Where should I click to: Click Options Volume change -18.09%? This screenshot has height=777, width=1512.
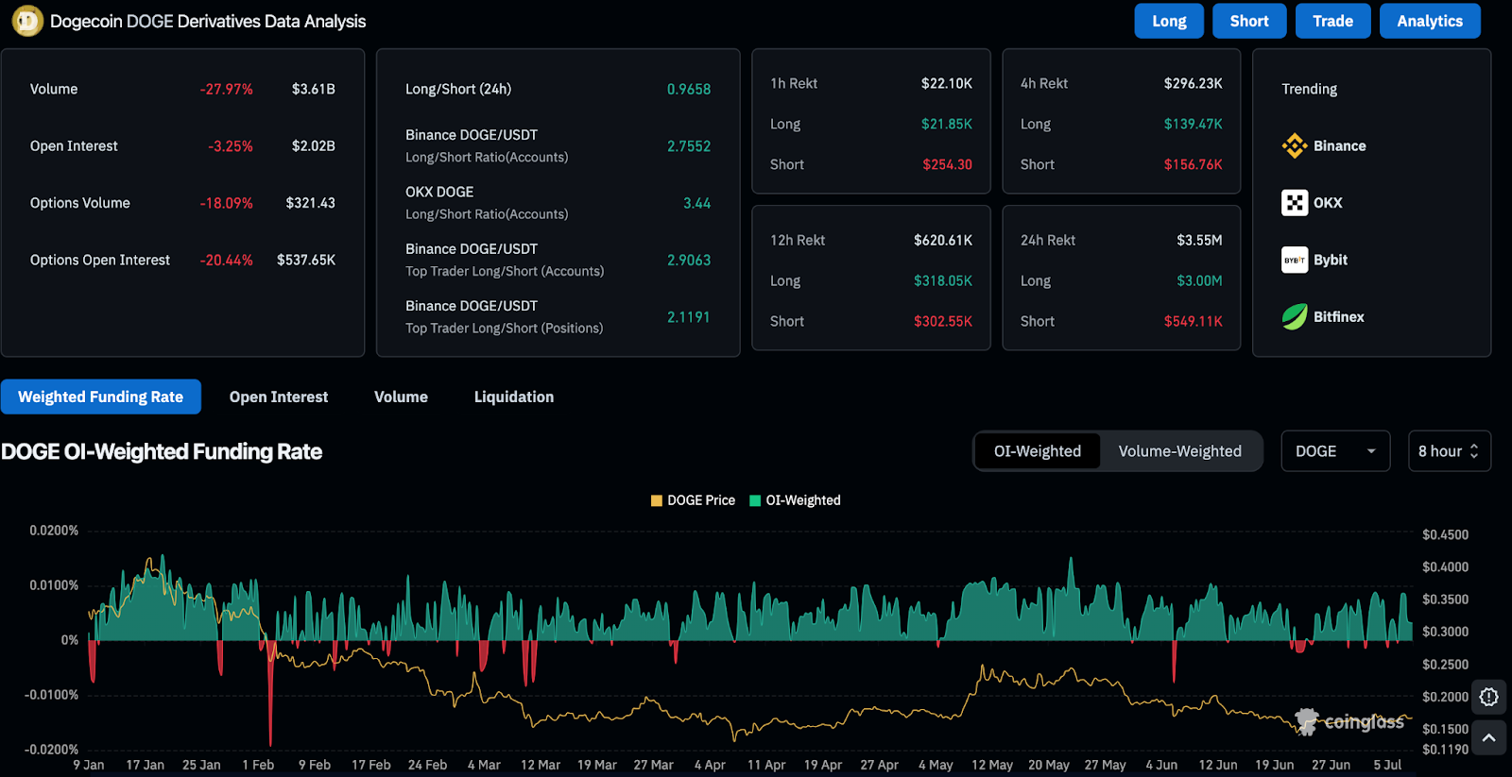[227, 203]
